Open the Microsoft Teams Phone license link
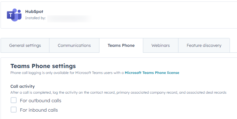 pyautogui.click(x=152, y=73)
